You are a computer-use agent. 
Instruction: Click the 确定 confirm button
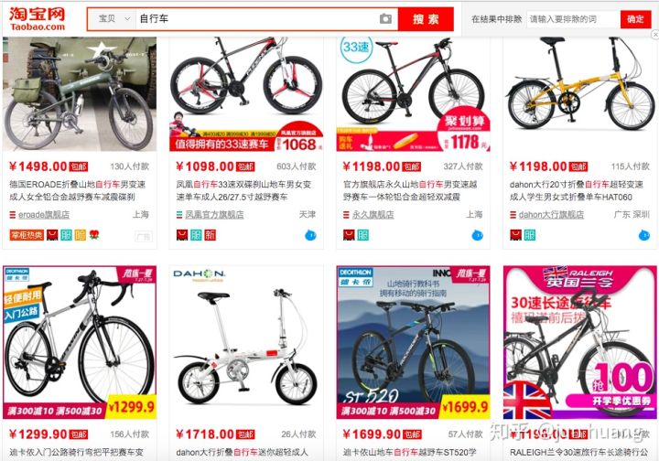635,19
